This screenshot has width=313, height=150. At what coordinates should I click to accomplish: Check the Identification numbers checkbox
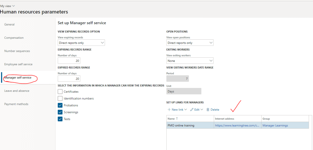pyautogui.click(x=60, y=98)
